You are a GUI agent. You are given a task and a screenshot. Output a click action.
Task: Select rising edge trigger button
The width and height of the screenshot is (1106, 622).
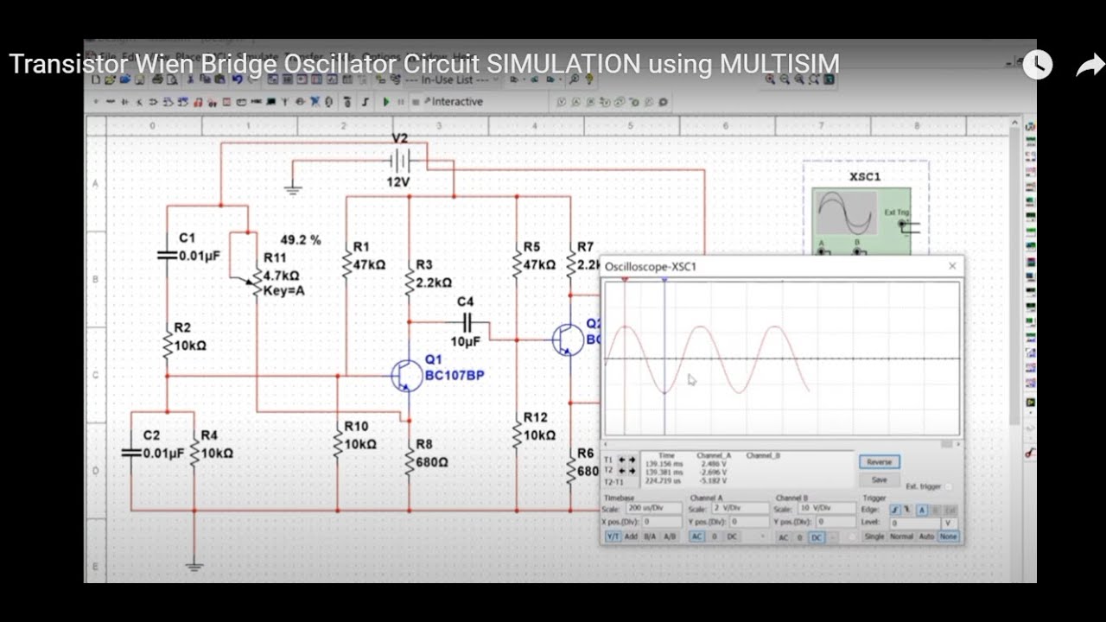pos(896,510)
